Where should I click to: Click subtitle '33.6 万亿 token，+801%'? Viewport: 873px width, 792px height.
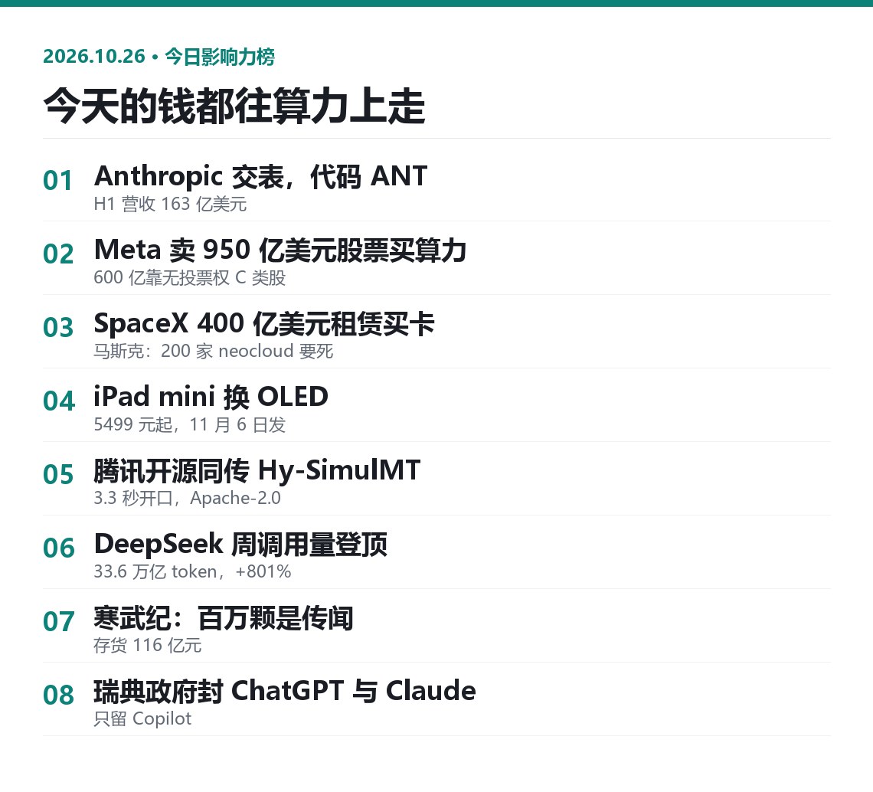tap(192, 571)
